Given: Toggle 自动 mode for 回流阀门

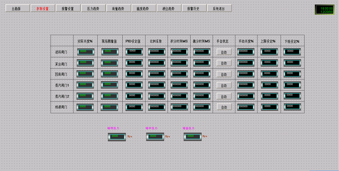Looking at the screenshot, I should coord(224,74).
